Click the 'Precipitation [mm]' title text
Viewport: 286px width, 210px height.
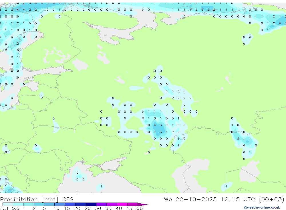29,199
